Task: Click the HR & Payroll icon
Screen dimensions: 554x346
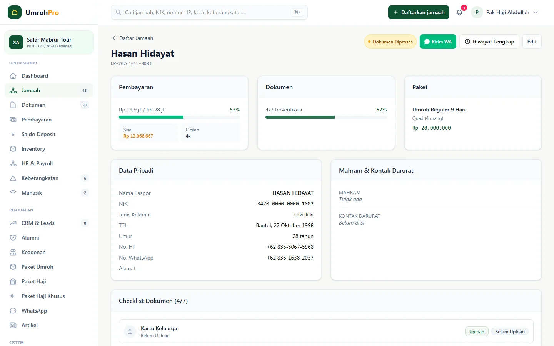Action: [x=13, y=163]
